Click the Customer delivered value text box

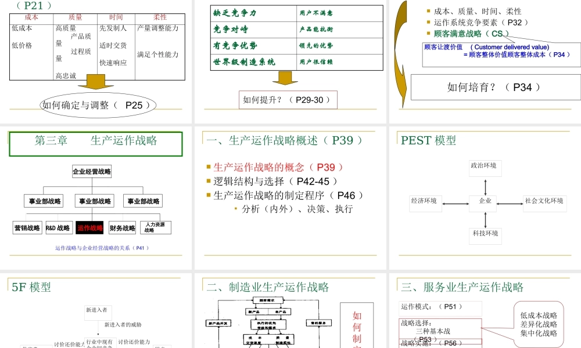(x=501, y=55)
